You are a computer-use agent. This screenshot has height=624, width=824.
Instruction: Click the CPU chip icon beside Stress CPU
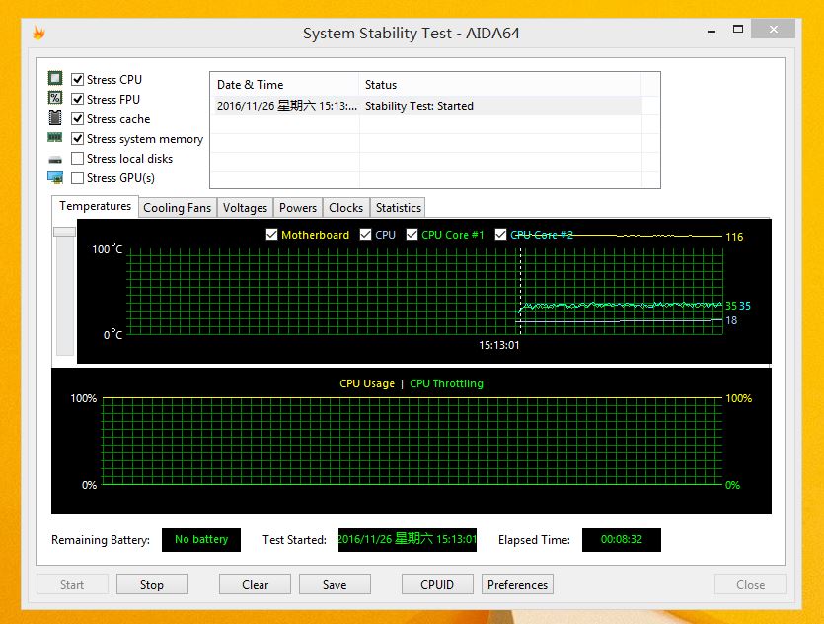pos(55,78)
